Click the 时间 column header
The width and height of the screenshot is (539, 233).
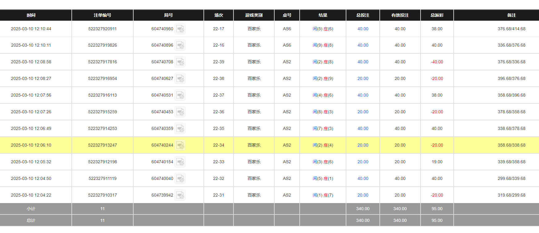coord(31,15)
